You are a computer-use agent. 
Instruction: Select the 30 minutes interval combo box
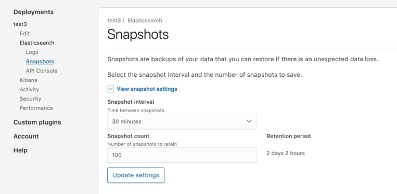click(x=182, y=121)
